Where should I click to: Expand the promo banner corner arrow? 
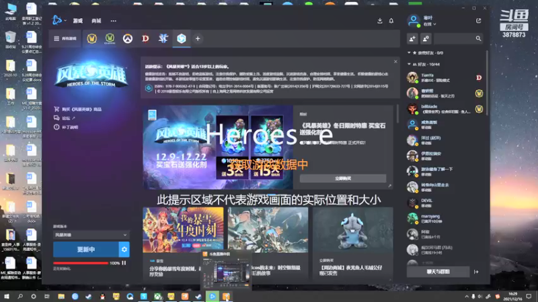click(389, 186)
